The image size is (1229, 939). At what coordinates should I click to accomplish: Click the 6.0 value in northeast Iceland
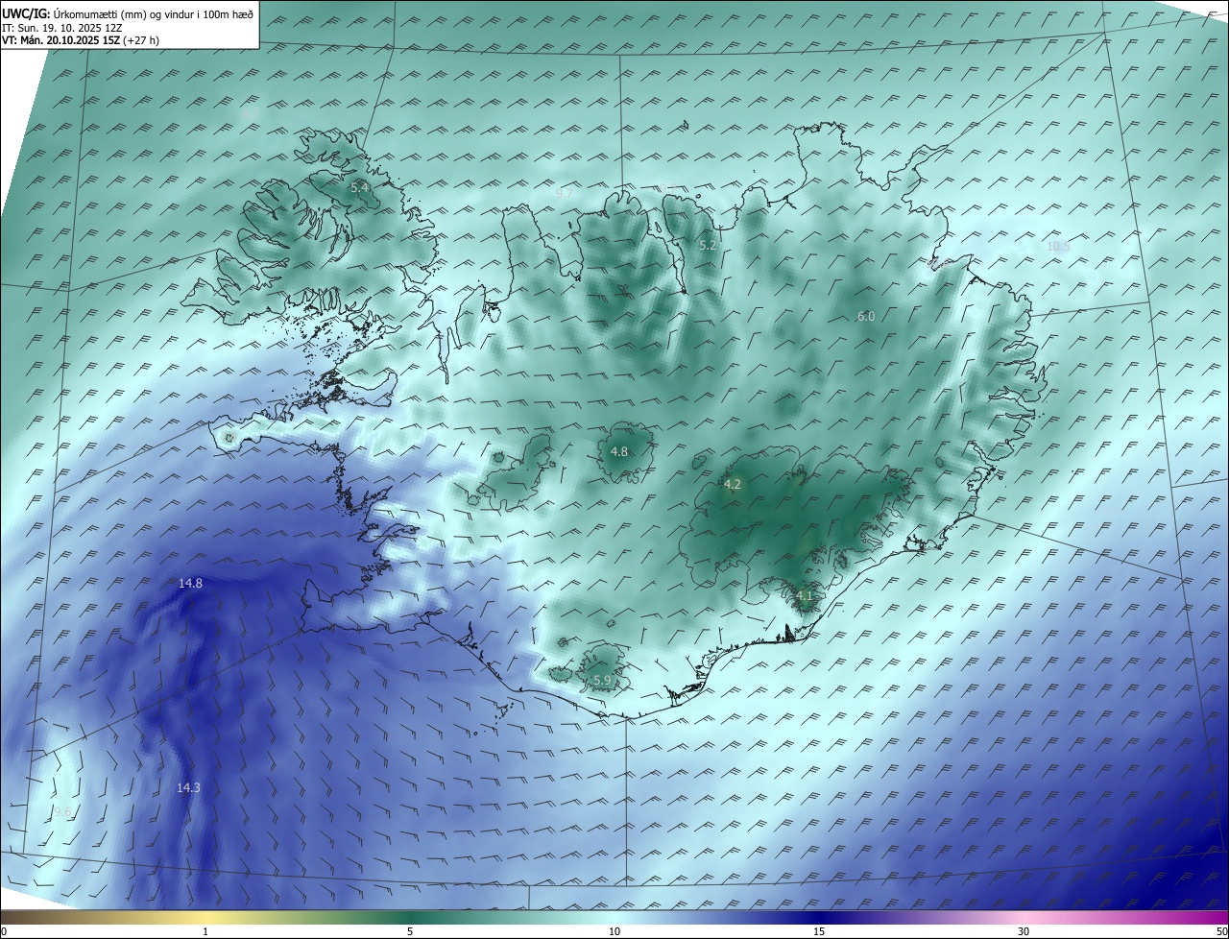(866, 316)
